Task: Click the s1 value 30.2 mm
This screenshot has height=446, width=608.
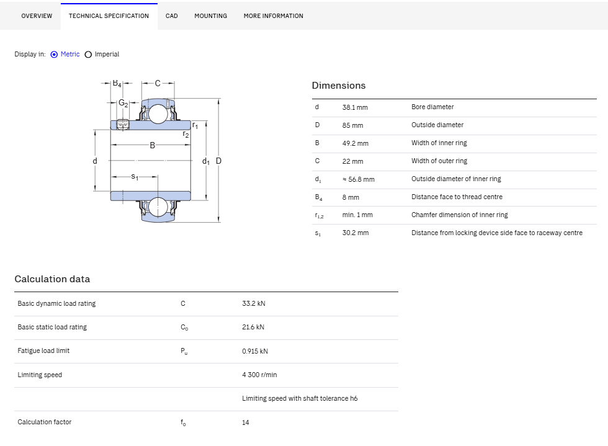Action: (x=355, y=233)
